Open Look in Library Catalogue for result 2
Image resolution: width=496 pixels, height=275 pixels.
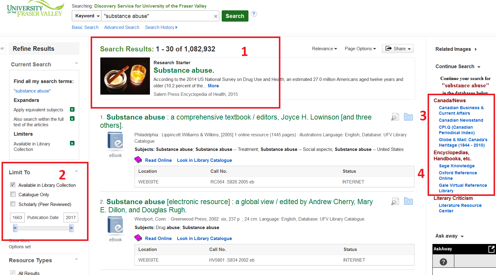click(x=204, y=238)
